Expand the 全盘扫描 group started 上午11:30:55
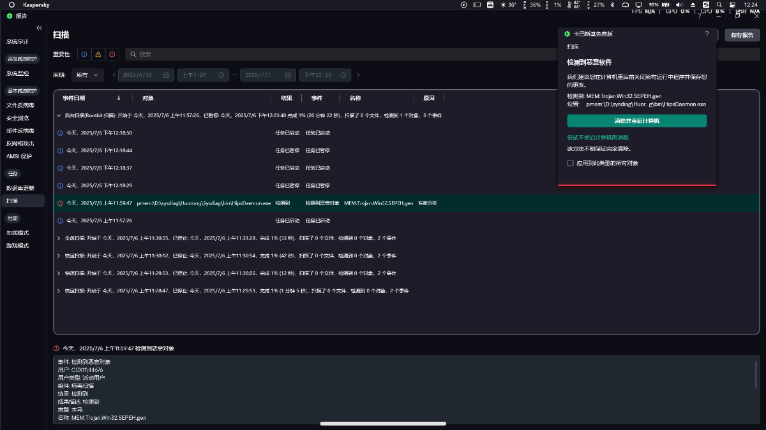This screenshot has height=430, width=766. (x=59, y=238)
